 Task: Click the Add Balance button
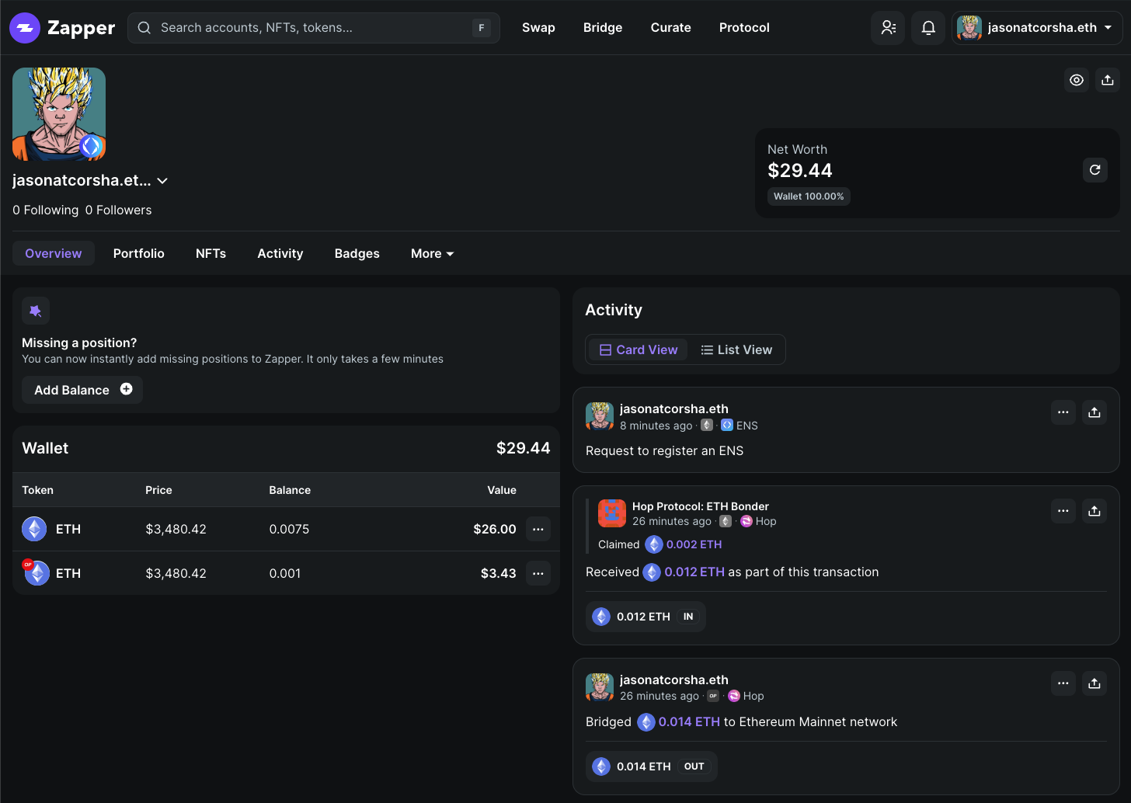coord(82,390)
